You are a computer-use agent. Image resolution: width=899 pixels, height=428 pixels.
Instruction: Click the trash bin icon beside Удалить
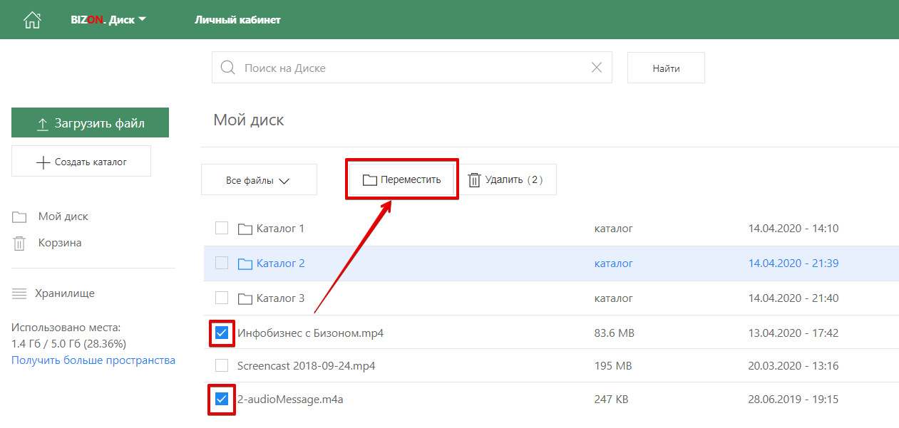click(x=474, y=180)
